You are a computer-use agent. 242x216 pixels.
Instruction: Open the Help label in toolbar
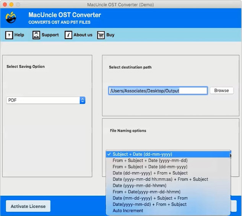[x=19, y=35]
